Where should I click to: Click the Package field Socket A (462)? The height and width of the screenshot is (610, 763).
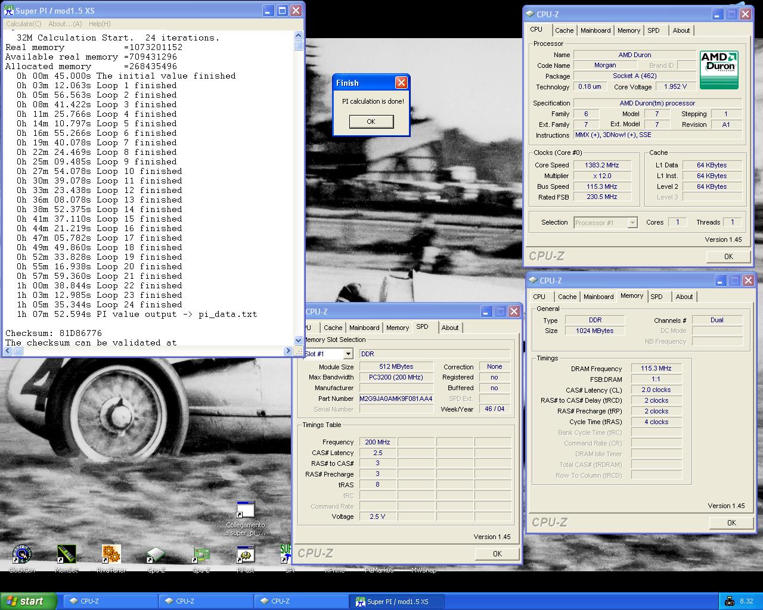[634, 76]
